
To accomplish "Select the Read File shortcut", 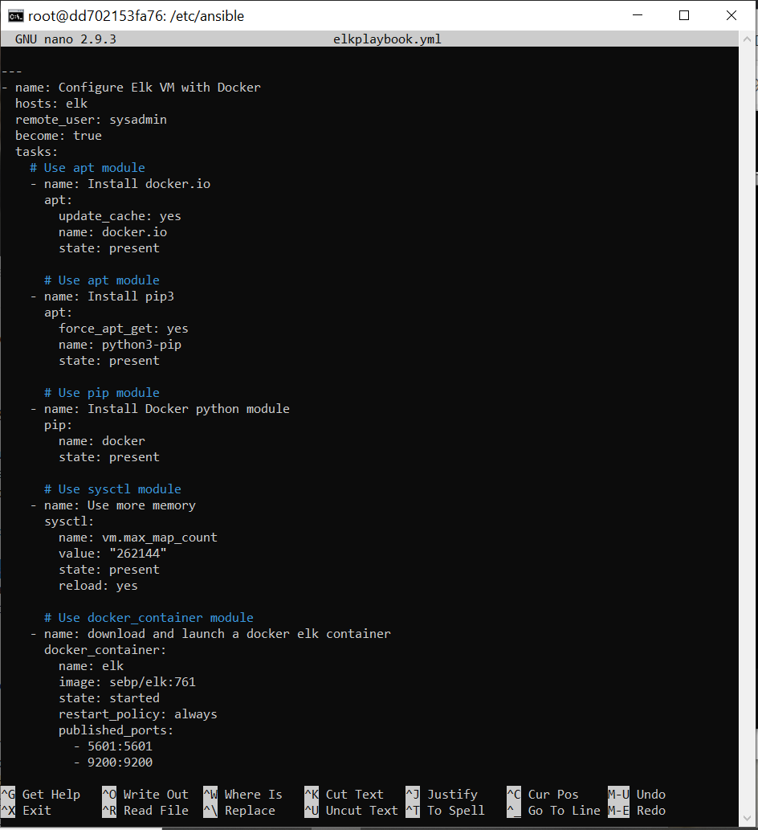I will (157, 811).
